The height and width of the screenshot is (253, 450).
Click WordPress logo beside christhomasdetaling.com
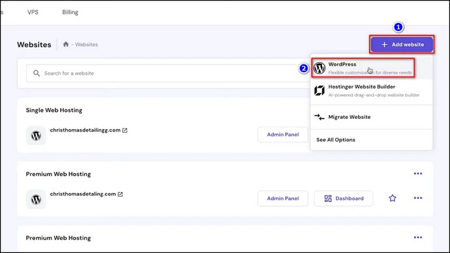[x=36, y=199]
